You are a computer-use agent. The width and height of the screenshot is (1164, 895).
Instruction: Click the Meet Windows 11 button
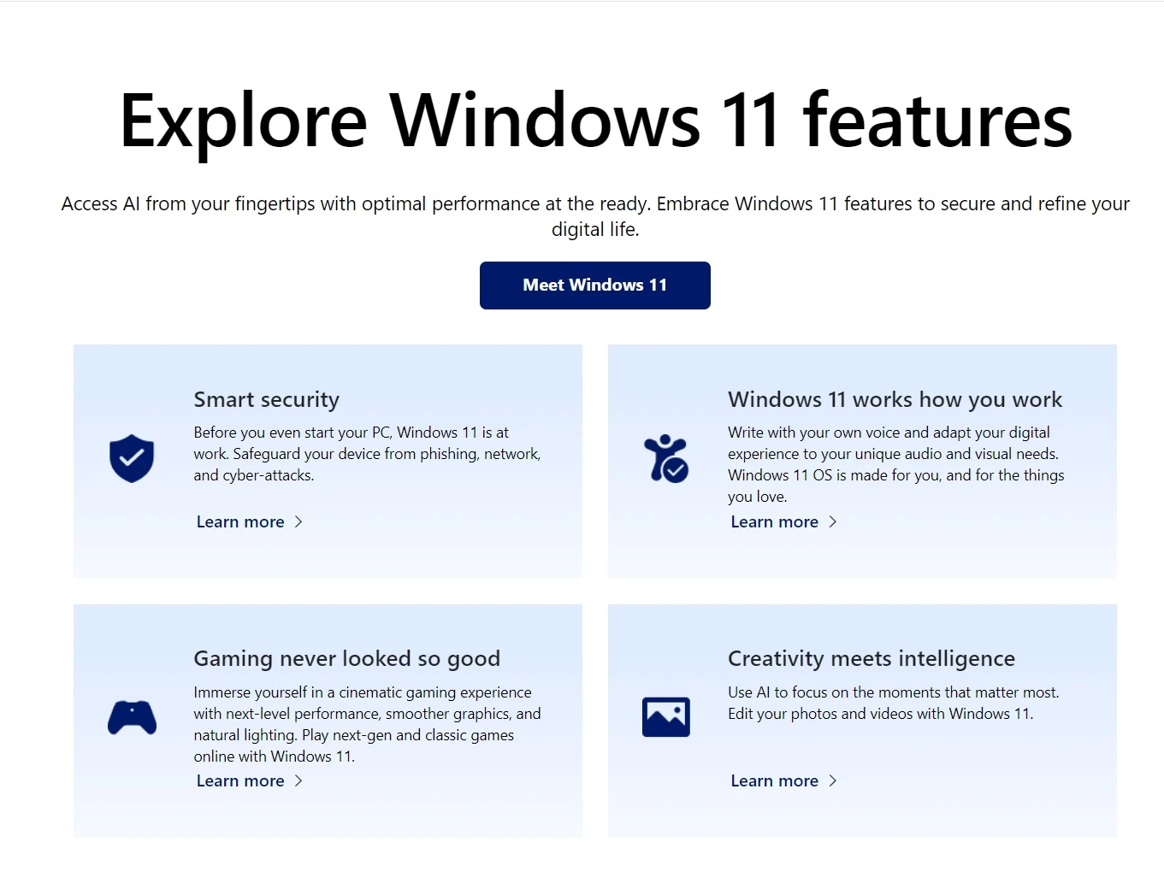point(594,286)
